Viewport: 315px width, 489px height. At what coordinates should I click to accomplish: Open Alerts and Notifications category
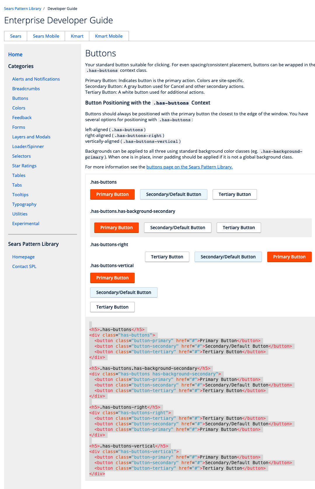pos(36,79)
